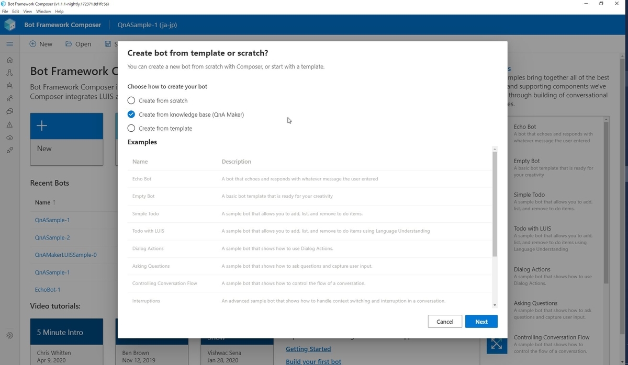Click the Save disk toolbar icon
This screenshot has width=628, height=365.
[x=108, y=44]
